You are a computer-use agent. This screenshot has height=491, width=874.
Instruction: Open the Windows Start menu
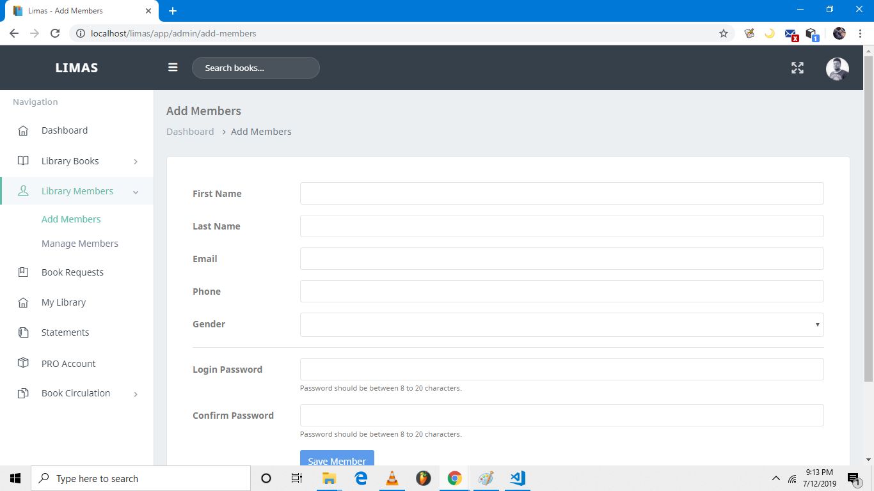15,478
